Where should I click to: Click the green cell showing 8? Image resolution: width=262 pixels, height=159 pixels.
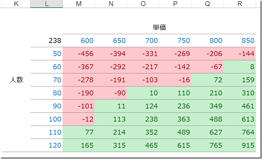point(240,67)
